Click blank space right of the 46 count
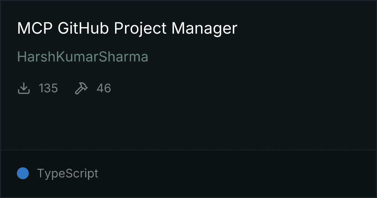Screen dimensions: 377x198 (231, 88)
